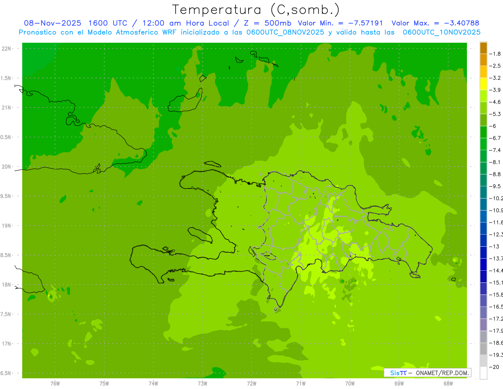The image size is (503, 389).
Task: Pick the colorbar swatch between -13 and -13.7
Action: point(483,253)
